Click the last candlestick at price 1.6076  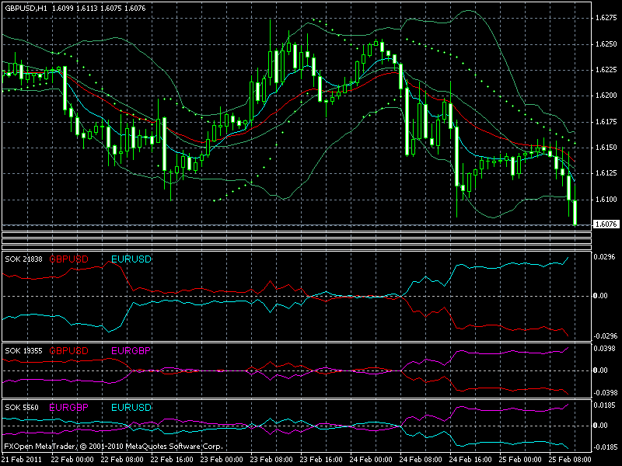(x=575, y=212)
